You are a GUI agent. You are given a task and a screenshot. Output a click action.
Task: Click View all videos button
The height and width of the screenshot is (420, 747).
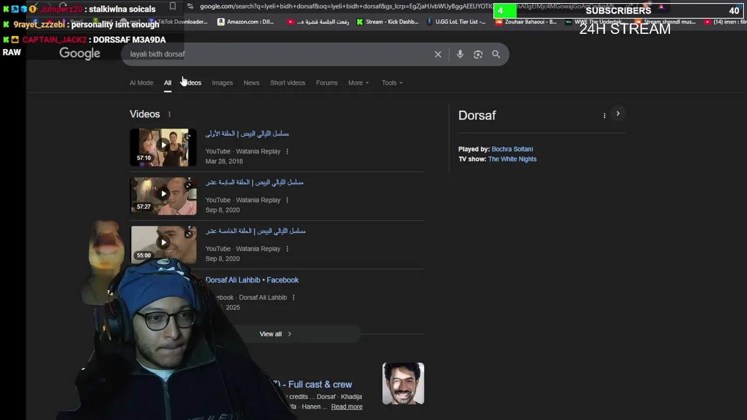[x=275, y=334]
